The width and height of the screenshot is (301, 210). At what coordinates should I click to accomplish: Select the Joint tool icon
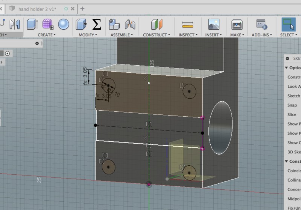[130, 24]
